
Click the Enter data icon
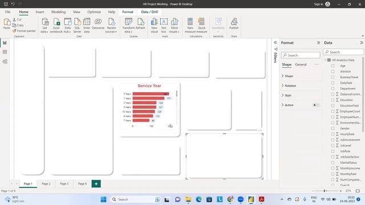87,22
